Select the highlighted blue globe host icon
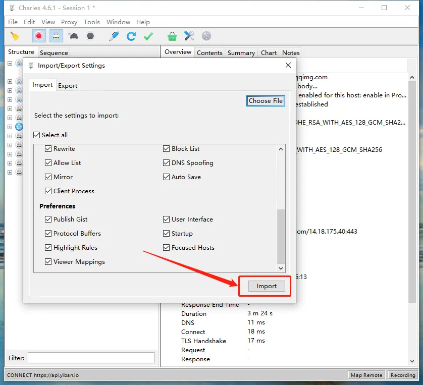Viewport: 423px width, 385px height. click(x=19, y=127)
